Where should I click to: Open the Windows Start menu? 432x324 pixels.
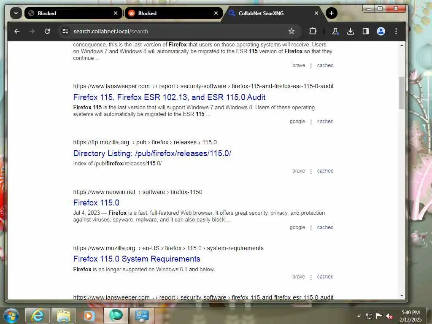tap(11, 316)
